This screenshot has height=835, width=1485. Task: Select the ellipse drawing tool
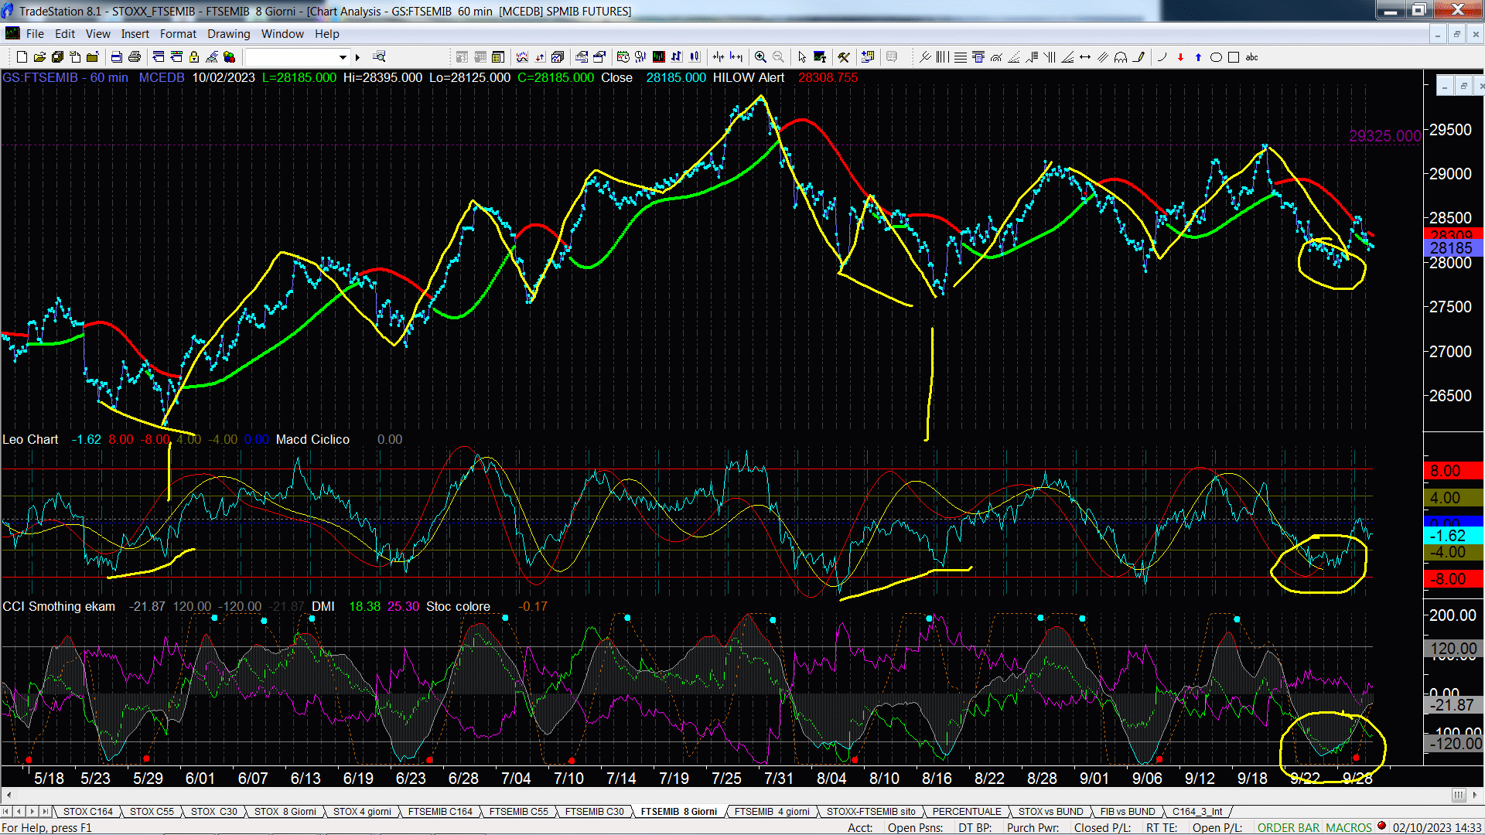pos(1216,57)
